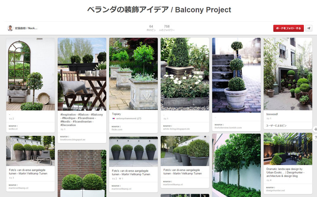Click the plus icon at right edge
Viewport: 317px width, 197px height.
pyautogui.click(x=315, y=129)
